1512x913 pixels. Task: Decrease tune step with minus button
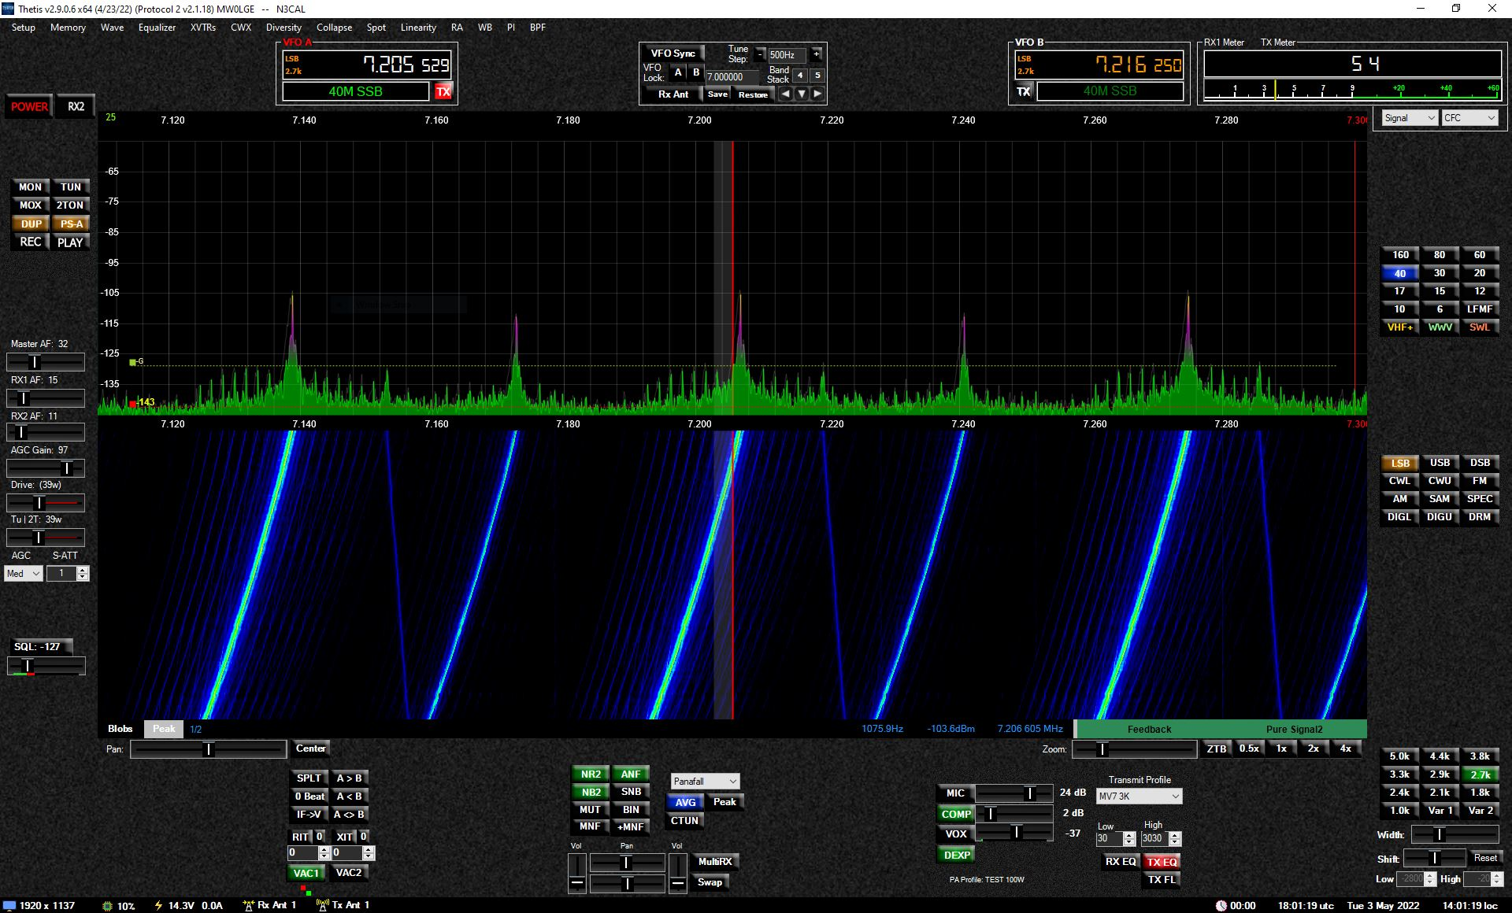(760, 54)
